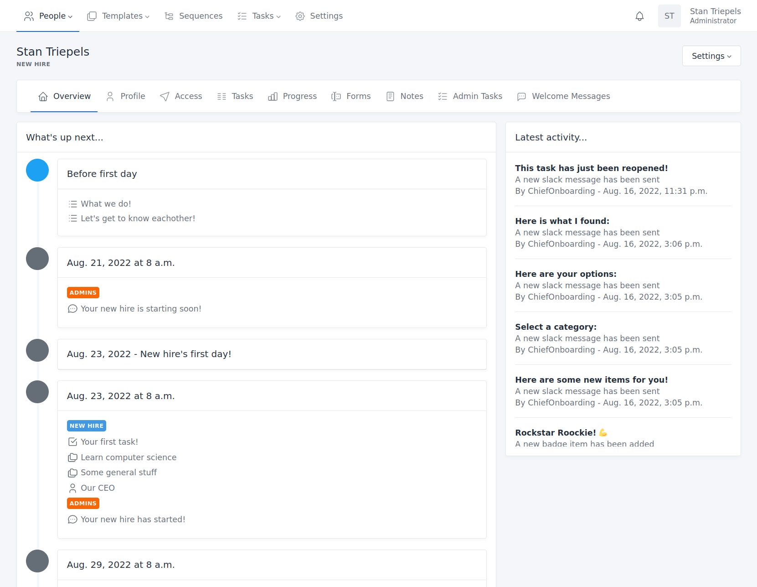Switch to the Welcome Messages tab

tap(563, 96)
